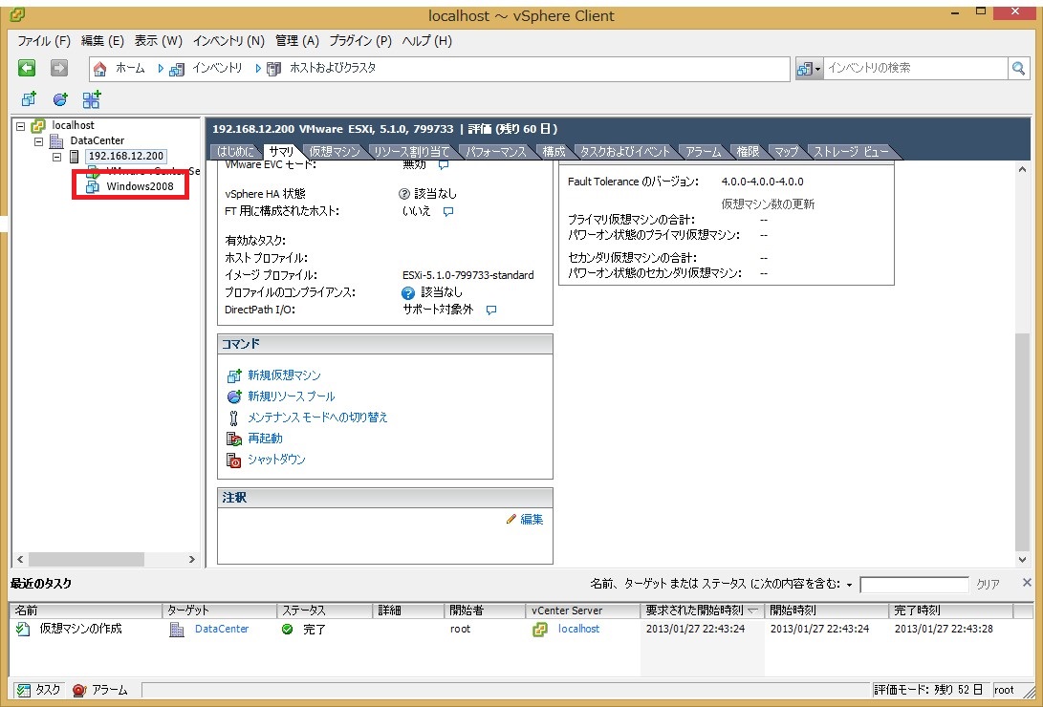Viewport: 1043px width, 707px height.
Task: Click the クリア button next to the filter box
Action: point(988,584)
